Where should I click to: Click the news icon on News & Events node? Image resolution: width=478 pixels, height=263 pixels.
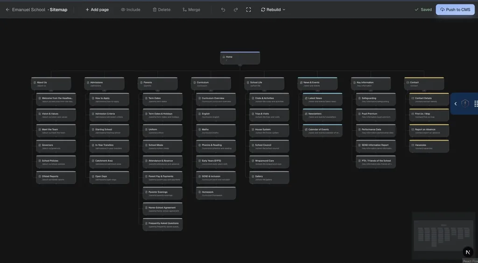coord(301,82)
